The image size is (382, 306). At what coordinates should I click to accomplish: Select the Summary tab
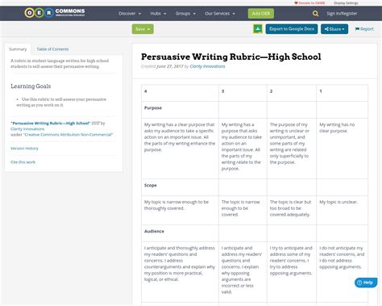[x=18, y=49]
